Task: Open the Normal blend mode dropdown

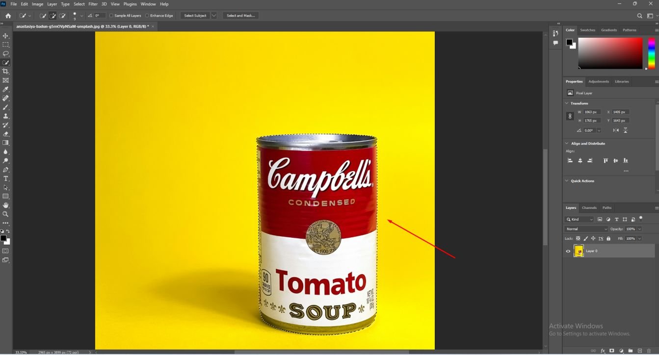Action: point(586,229)
